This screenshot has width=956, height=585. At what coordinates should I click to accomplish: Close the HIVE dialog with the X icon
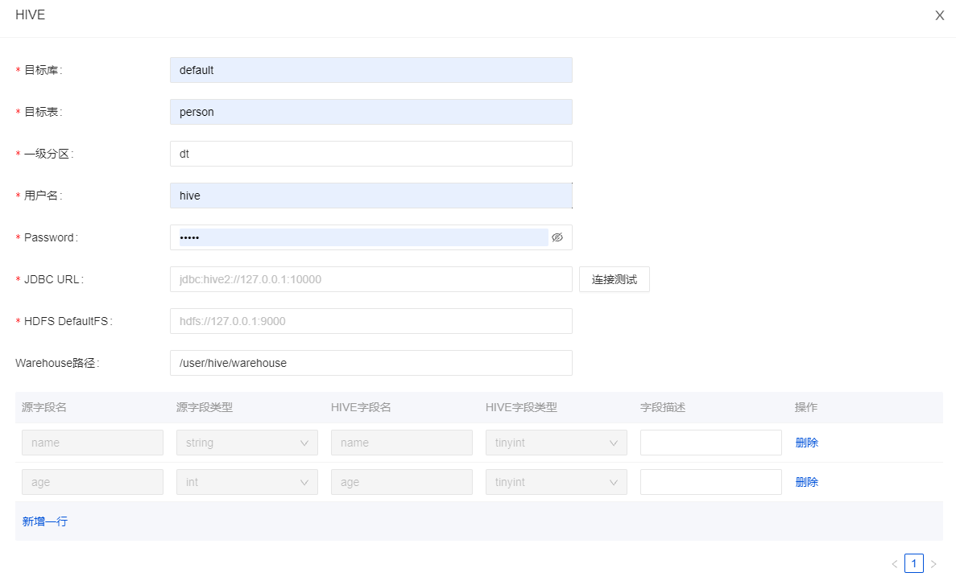click(x=939, y=15)
